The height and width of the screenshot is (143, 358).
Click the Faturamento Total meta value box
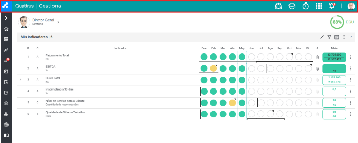pos(334,57)
